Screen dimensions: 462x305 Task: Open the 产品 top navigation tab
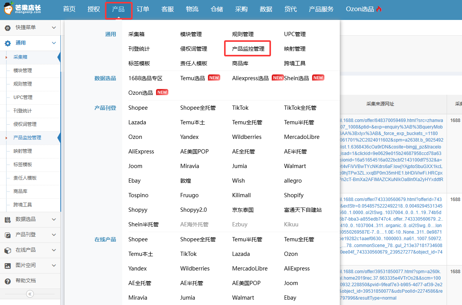coord(118,9)
